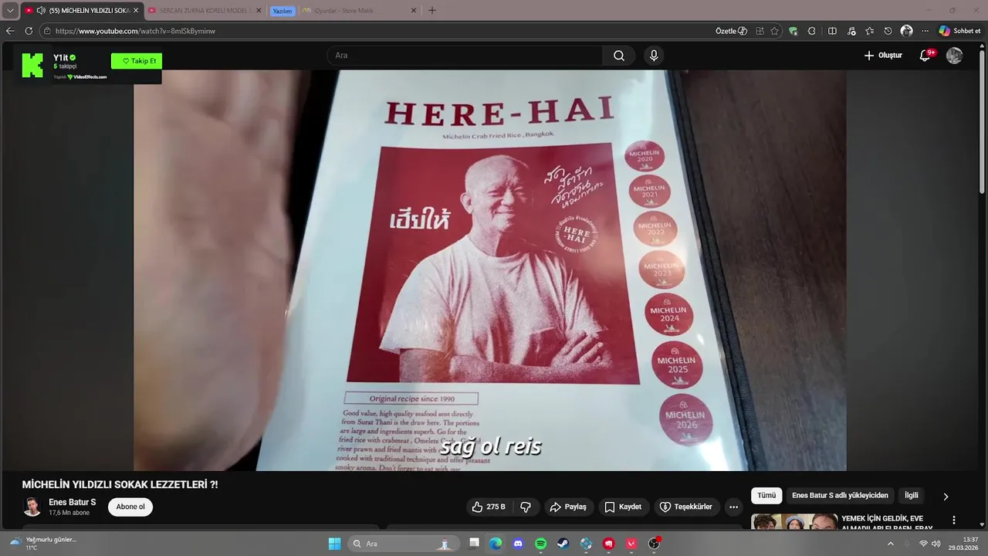Click the YouTube search input field

coord(465,56)
